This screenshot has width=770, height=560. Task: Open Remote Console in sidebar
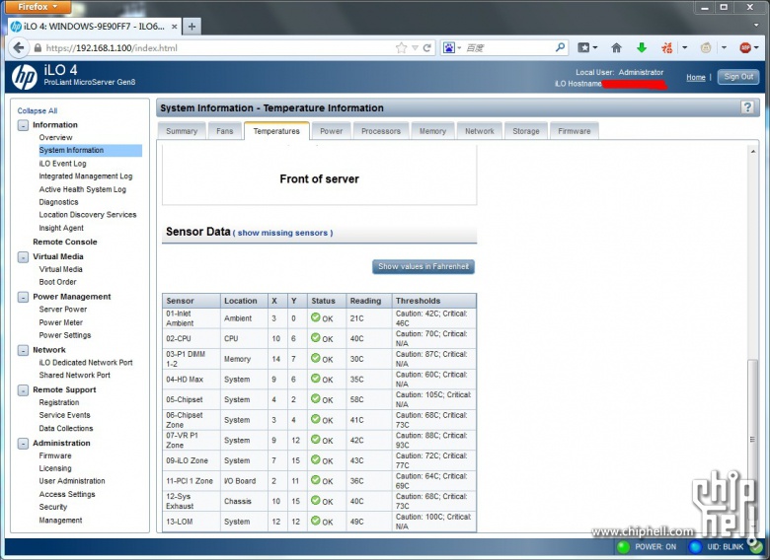coord(65,242)
